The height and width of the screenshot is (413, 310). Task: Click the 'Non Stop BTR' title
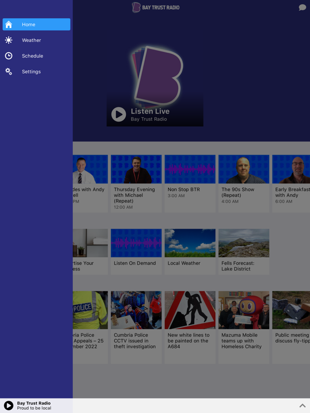(184, 189)
